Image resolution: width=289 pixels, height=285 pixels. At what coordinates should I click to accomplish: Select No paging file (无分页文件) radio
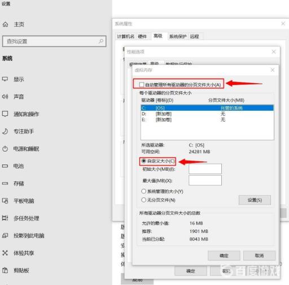[x=143, y=200]
